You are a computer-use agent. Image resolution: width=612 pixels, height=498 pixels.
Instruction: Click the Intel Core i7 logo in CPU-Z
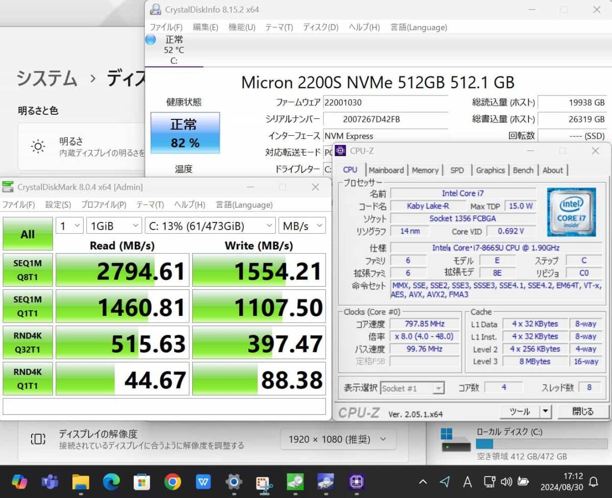pos(571,212)
